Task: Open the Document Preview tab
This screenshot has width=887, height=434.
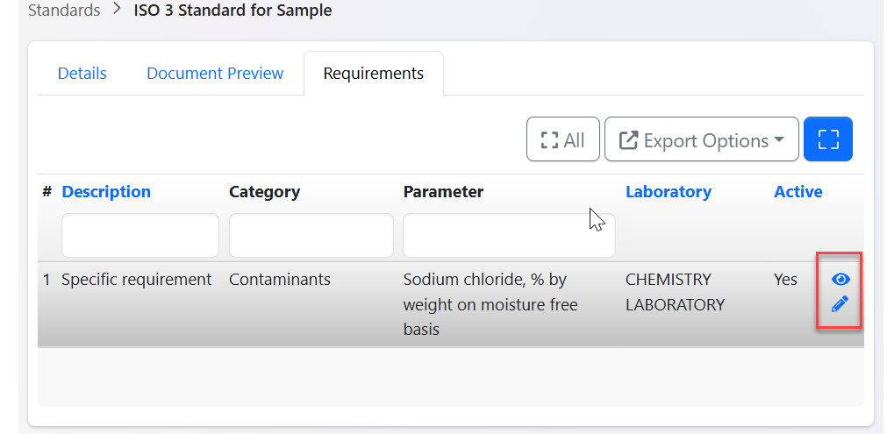Action: click(x=215, y=74)
